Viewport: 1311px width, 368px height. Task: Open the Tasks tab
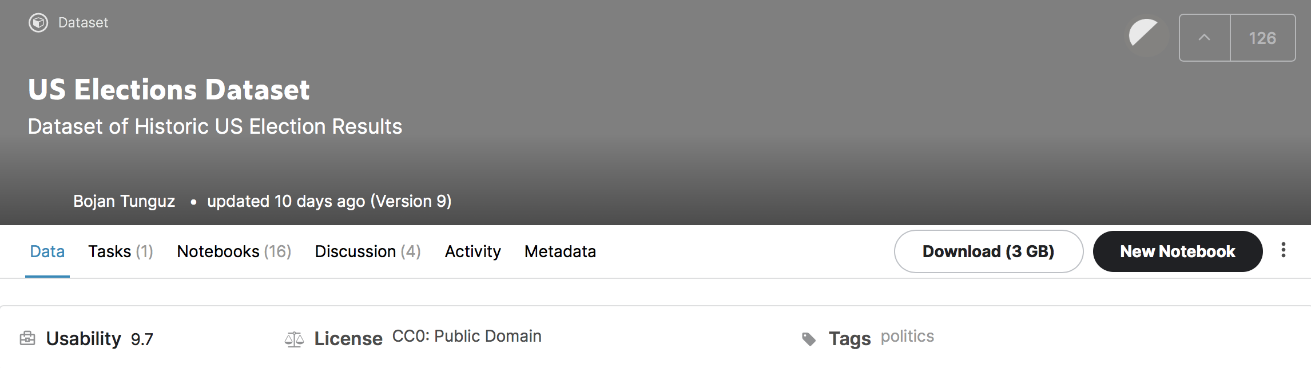120,251
